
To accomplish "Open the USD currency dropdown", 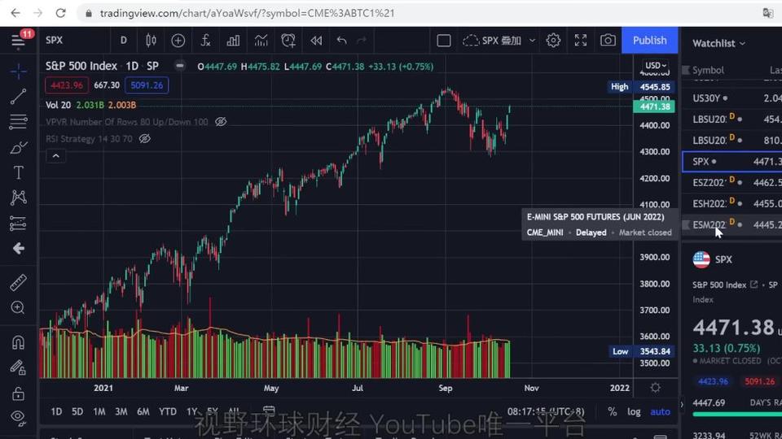I will pyautogui.click(x=655, y=65).
